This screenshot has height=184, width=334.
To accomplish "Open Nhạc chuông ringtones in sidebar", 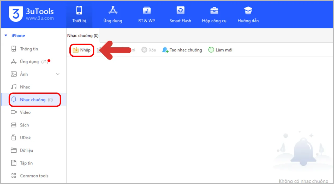I will pos(33,100).
